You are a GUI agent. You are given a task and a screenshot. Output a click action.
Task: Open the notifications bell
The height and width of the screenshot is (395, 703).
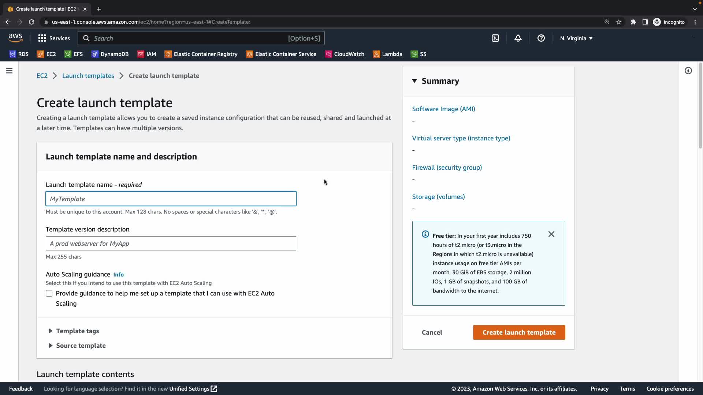click(518, 38)
